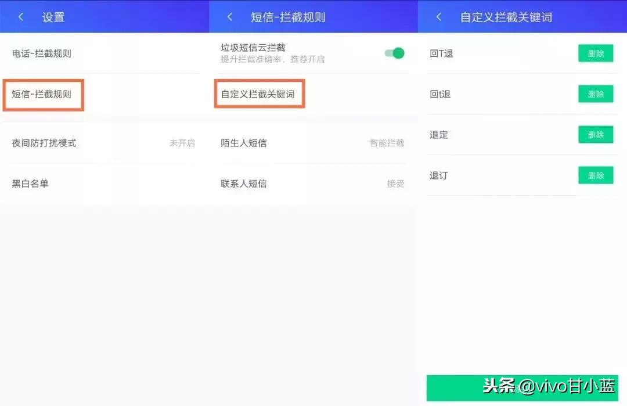Viewport: 627px width, 406px height.
Task: Open 电话-拦截规则 settings
Action: coord(44,53)
